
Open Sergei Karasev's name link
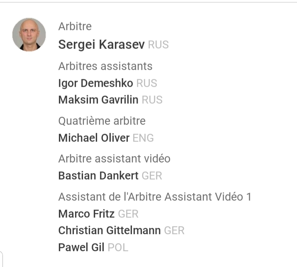[101, 45]
